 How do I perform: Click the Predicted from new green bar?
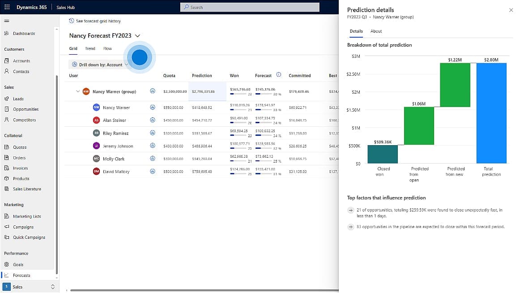tap(455, 85)
